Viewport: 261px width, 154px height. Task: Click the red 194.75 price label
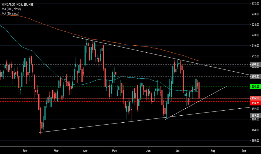coord(255,103)
